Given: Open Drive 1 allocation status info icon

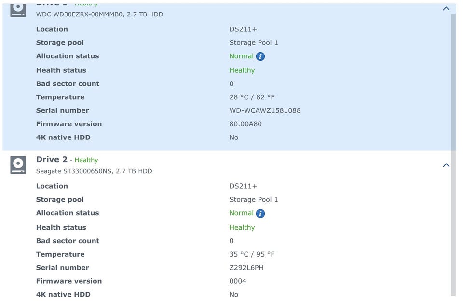Looking at the screenshot, I should 260,56.
